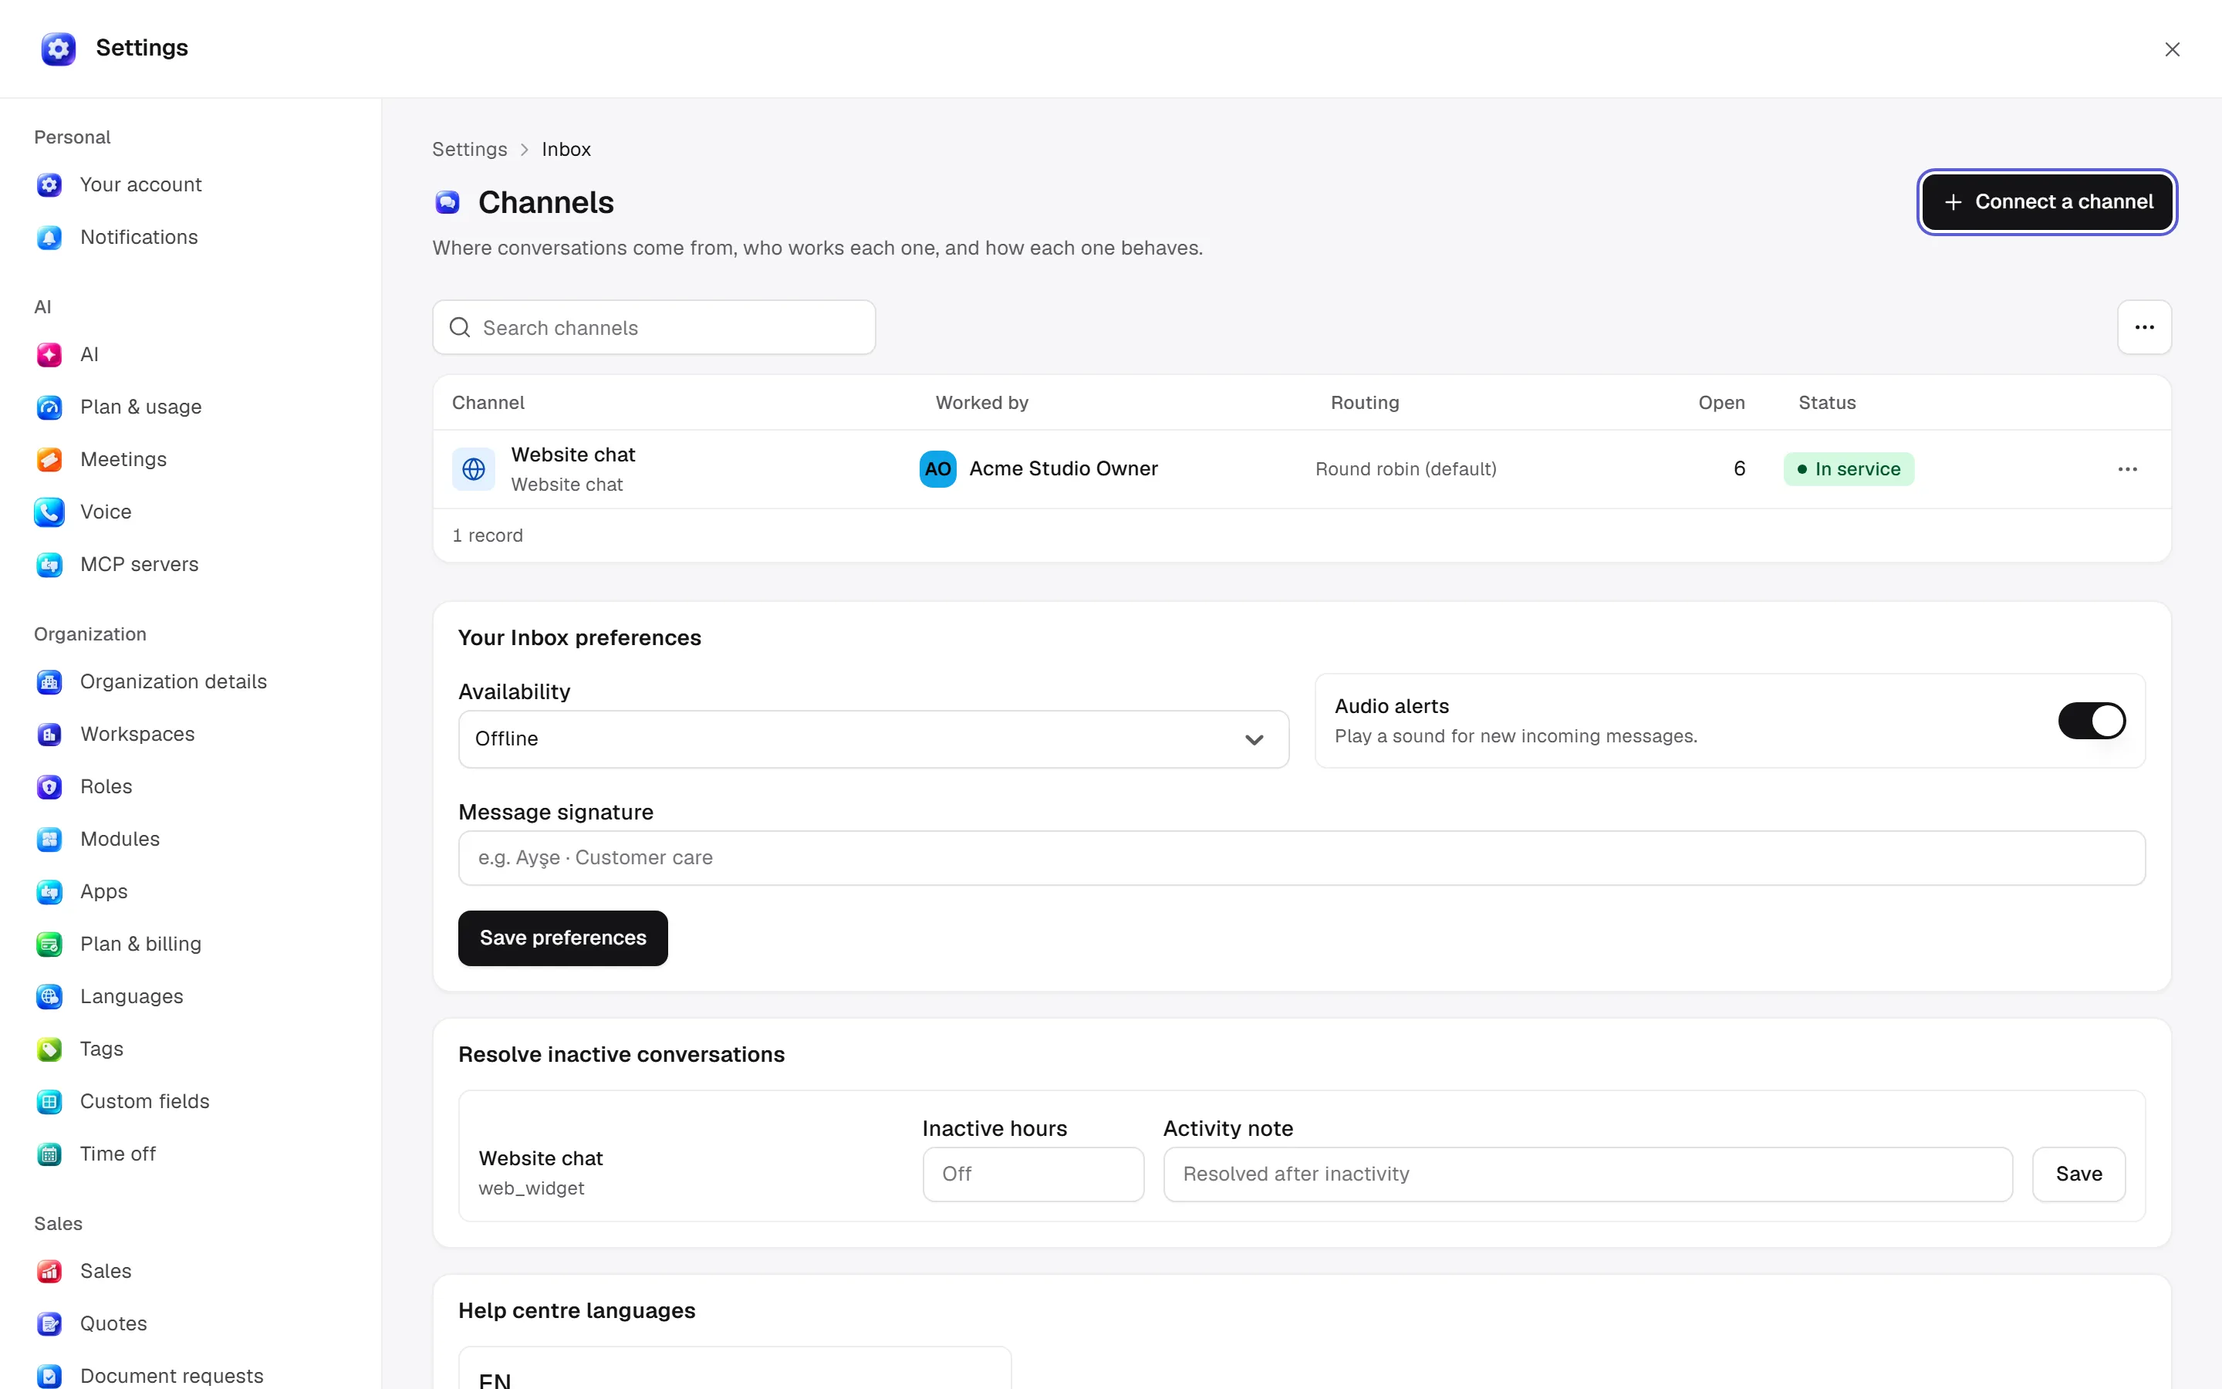Click Round robin (default) routing cell
The width and height of the screenshot is (2222, 1389).
tap(1406, 469)
